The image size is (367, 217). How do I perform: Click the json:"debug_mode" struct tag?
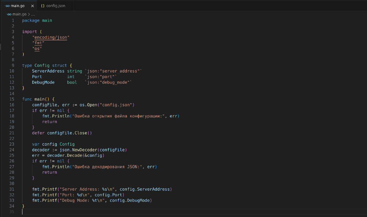[109, 82]
